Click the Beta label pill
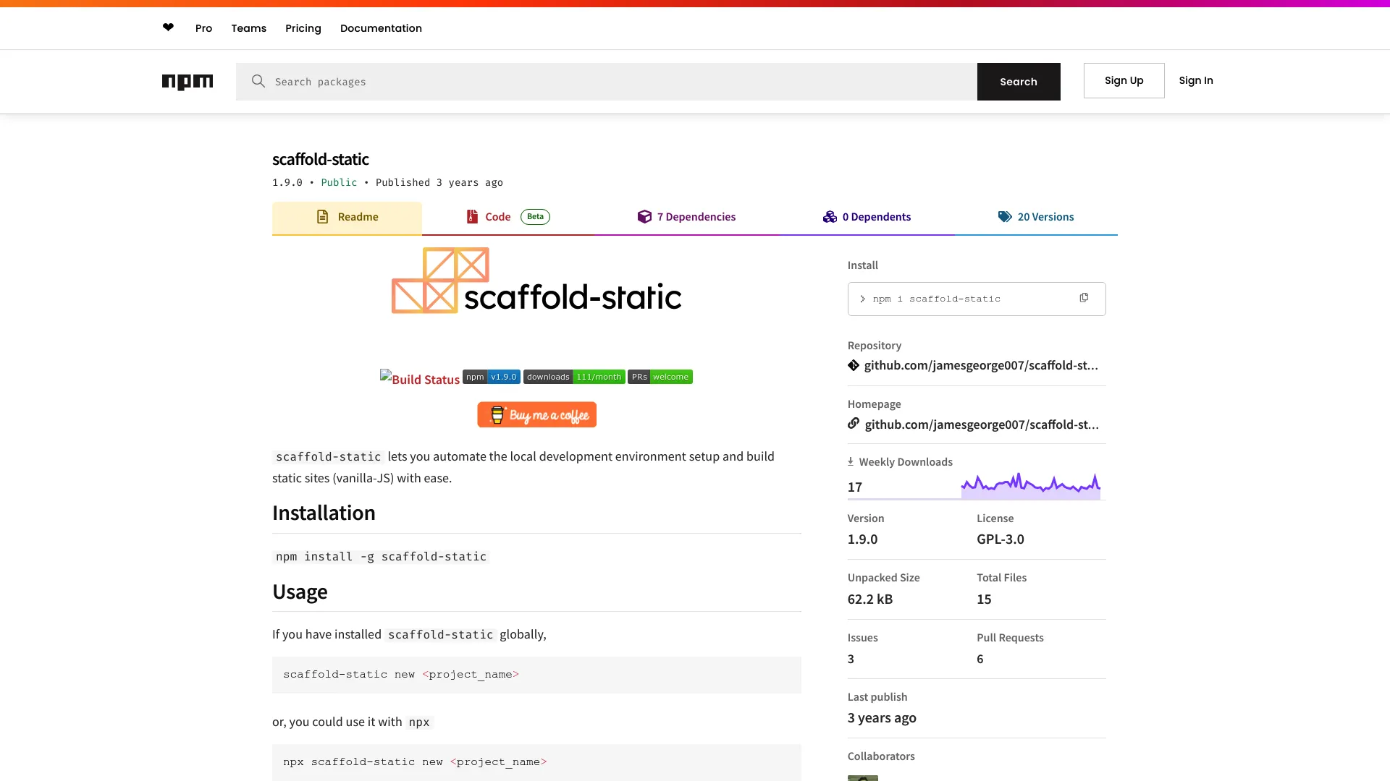This screenshot has width=1390, height=781. [535, 216]
